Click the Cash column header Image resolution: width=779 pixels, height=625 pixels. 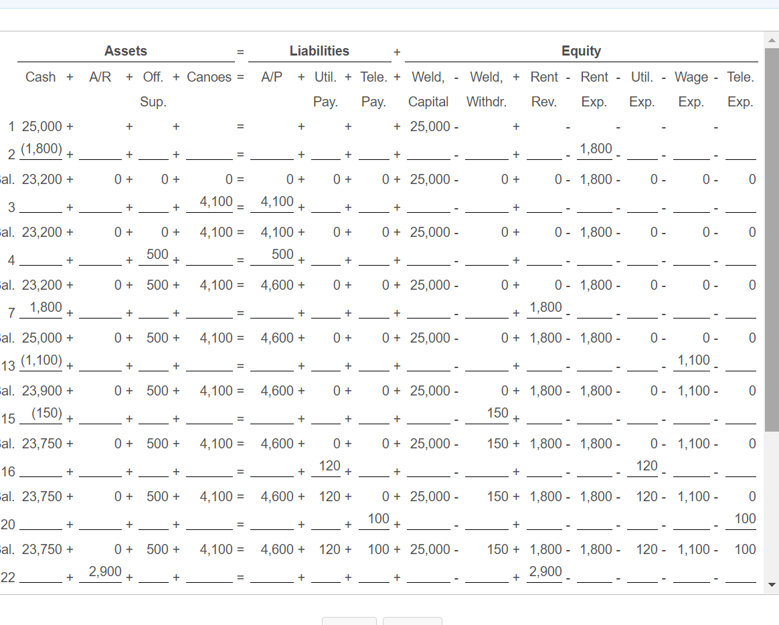coord(40,77)
